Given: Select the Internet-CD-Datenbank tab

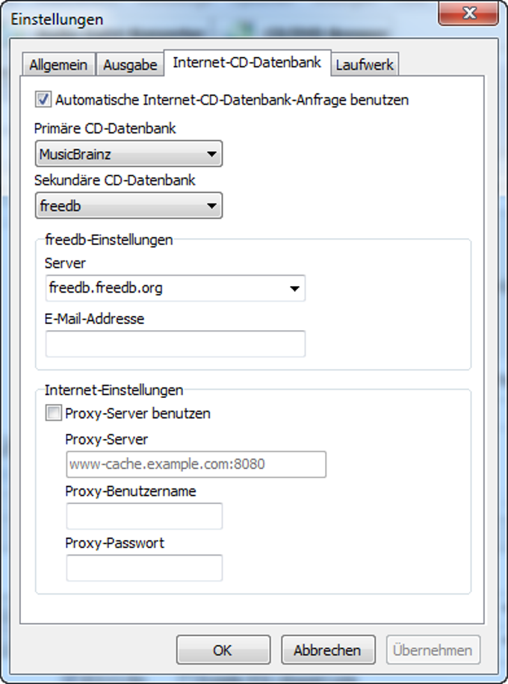Looking at the screenshot, I should coord(247,63).
